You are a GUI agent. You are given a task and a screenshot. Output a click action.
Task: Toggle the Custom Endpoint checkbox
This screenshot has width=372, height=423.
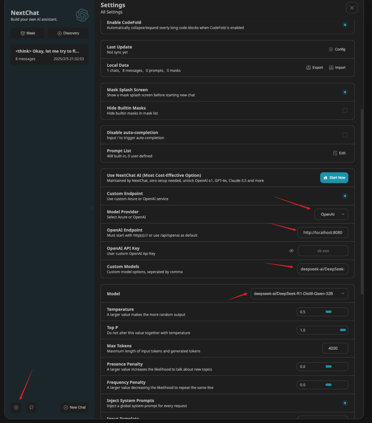[345, 196]
